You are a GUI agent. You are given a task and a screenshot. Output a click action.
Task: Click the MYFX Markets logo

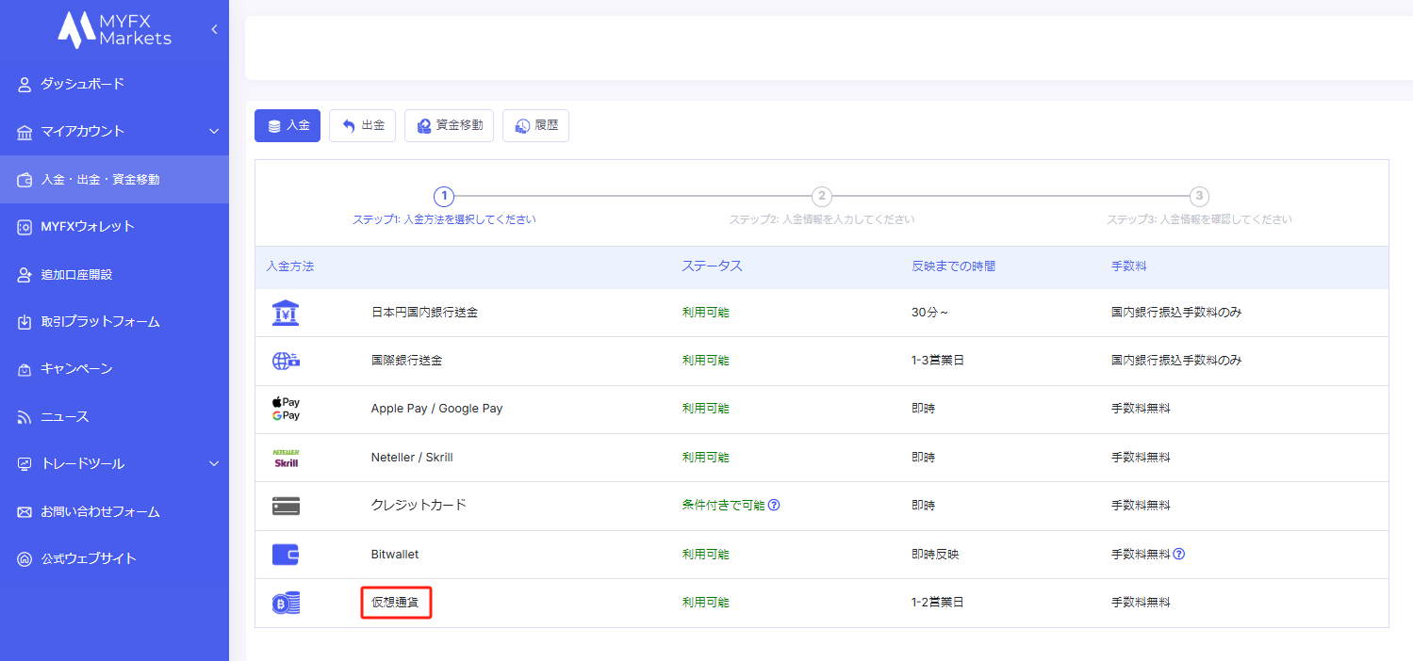pos(114,29)
